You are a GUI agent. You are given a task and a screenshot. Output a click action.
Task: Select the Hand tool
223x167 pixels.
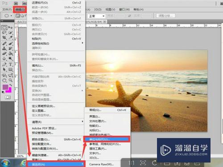pos(4,80)
